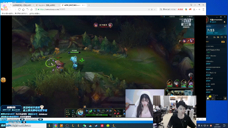The image size is (228, 128).
Task: Click the import favorites link below toolbar
Action: coord(34,13)
